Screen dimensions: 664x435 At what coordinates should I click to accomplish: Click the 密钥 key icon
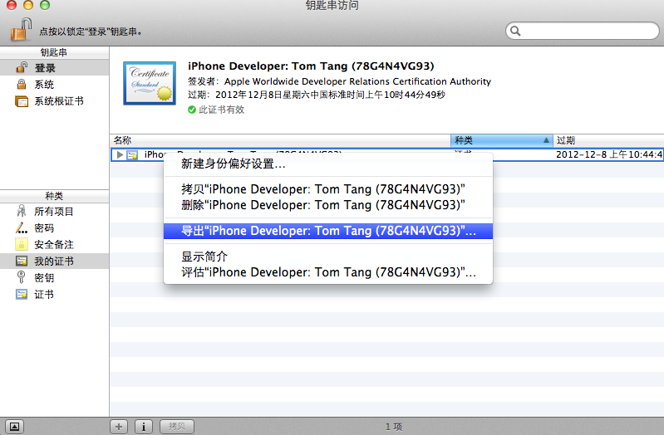pyautogui.click(x=21, y=277)
